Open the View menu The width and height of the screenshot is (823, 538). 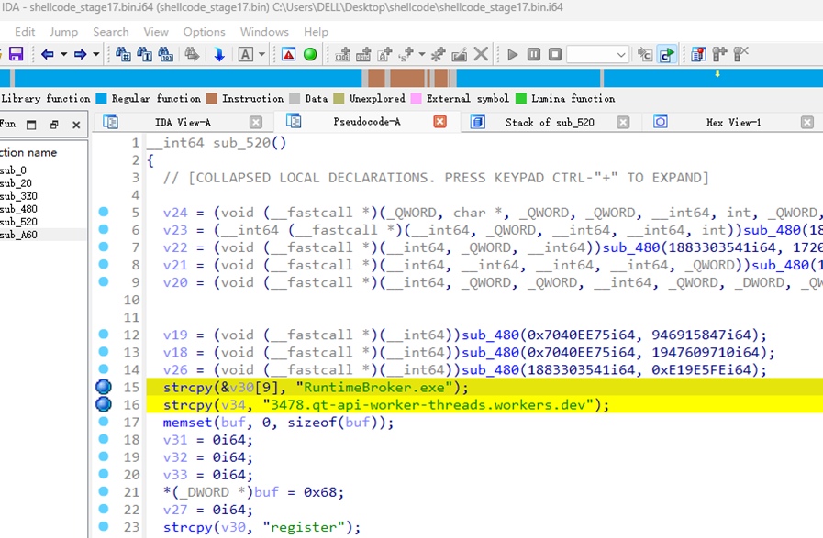tap(156, 32)
